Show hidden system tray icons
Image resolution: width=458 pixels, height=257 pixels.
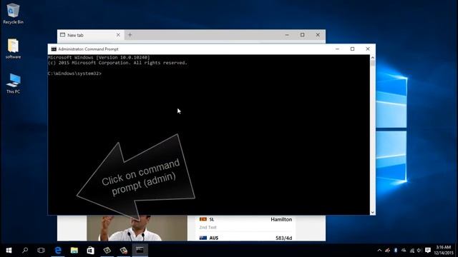coord(379,251)
